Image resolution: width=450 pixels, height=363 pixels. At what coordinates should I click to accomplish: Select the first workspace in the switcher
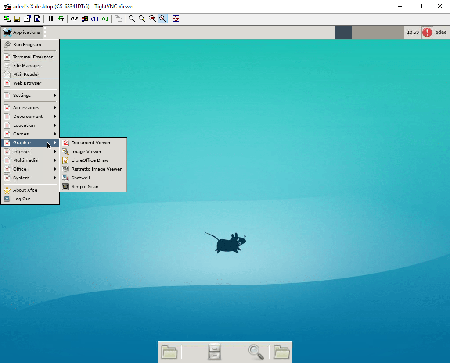pos(343,32)
